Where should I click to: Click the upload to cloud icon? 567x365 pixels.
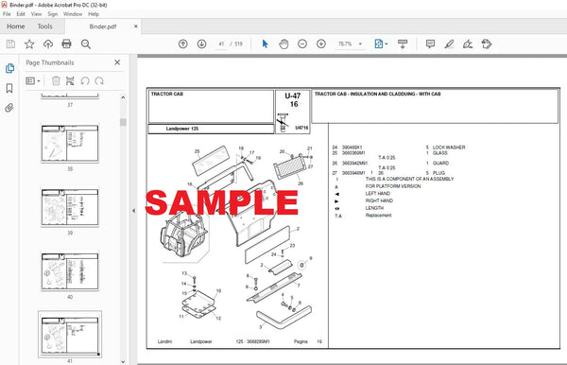coord(48,44)
